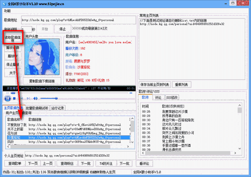Switch to the 批量歌曲刷试听 tab
Viewport: 251px width, 177px height.
pos(37,108)
